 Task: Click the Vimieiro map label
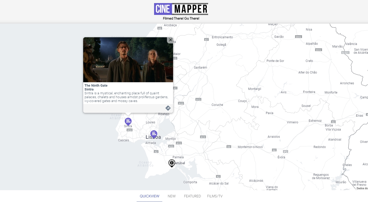[x=292, y=122]
